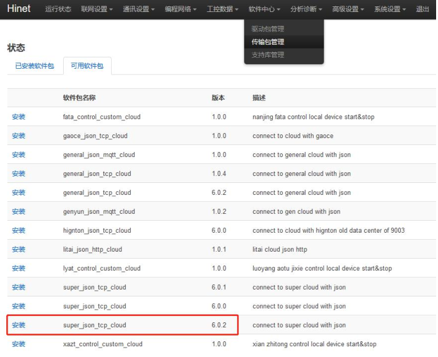Click the Hinet brand logo
The image size is (438, 357).
point(18,9)
